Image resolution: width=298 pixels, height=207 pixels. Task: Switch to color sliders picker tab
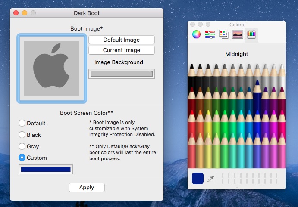pyautogui.click(x=210, y=34)
